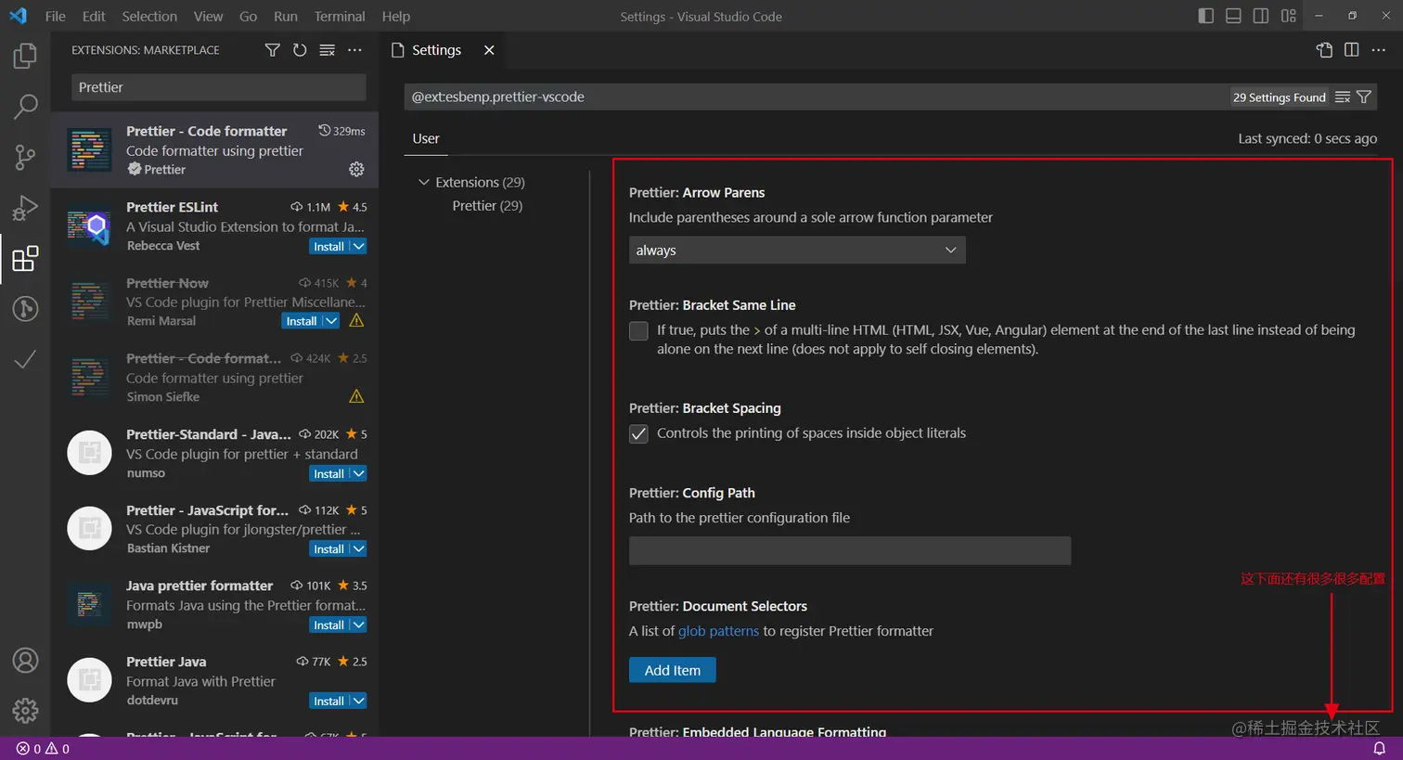The image size is (1403, 760).
Task: Open the checkmark view in activity bar
Action: [25, 359]
